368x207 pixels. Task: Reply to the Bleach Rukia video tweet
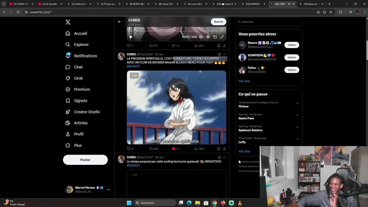(129, 149)
